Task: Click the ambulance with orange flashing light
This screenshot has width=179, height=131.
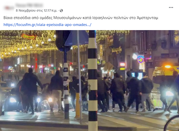Action: click(165, 87)
